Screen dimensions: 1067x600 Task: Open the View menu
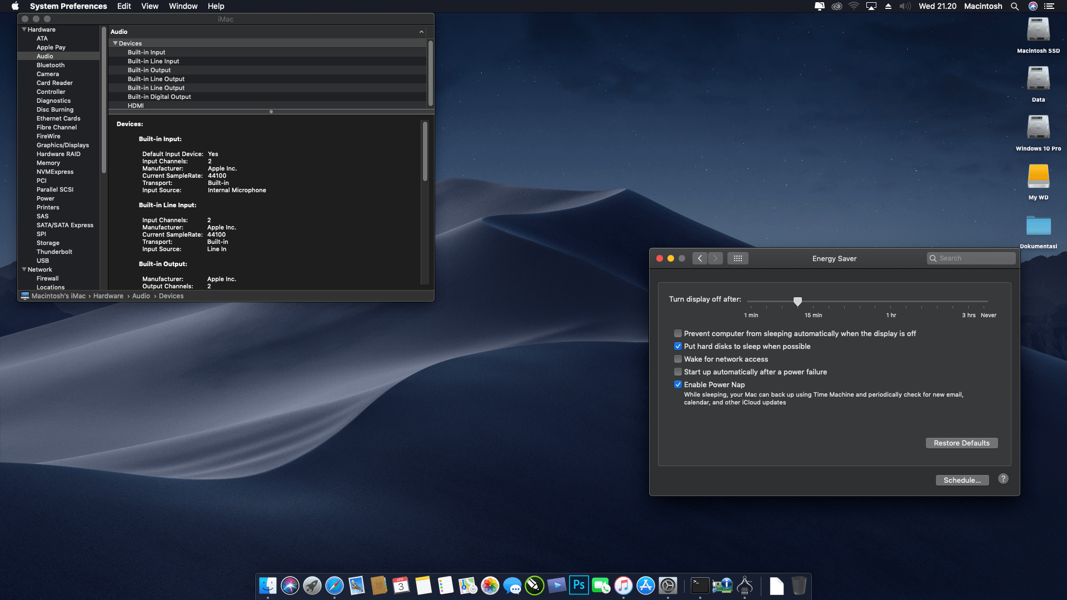149,6
